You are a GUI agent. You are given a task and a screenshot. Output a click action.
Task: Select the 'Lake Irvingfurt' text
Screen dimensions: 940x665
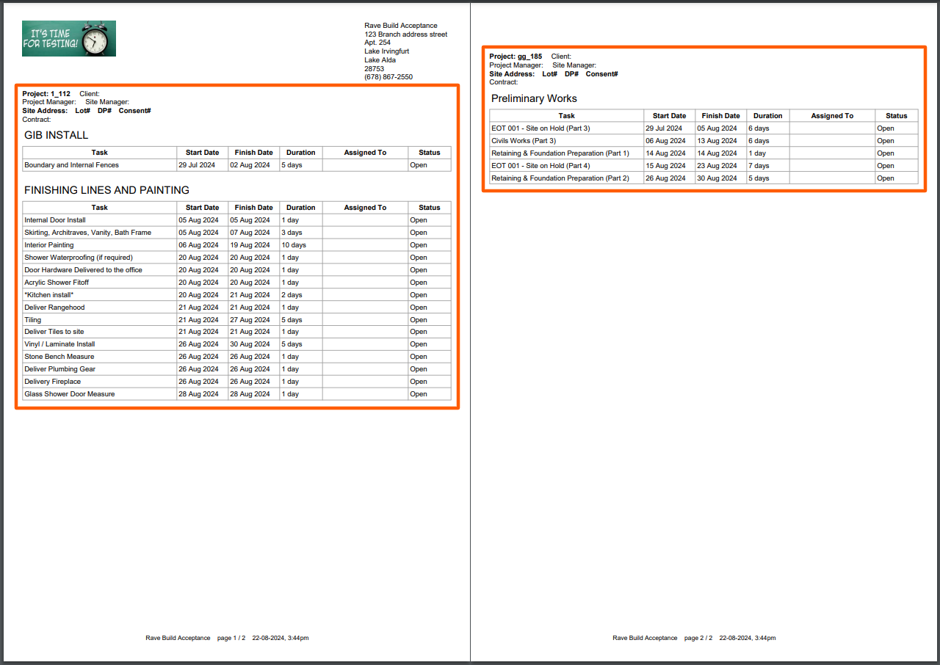click(387, 51)
